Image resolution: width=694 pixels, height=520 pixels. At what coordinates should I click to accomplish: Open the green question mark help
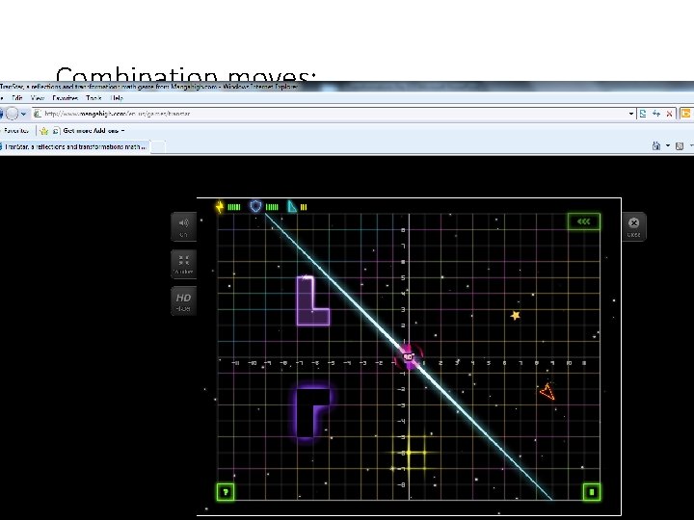226,492
